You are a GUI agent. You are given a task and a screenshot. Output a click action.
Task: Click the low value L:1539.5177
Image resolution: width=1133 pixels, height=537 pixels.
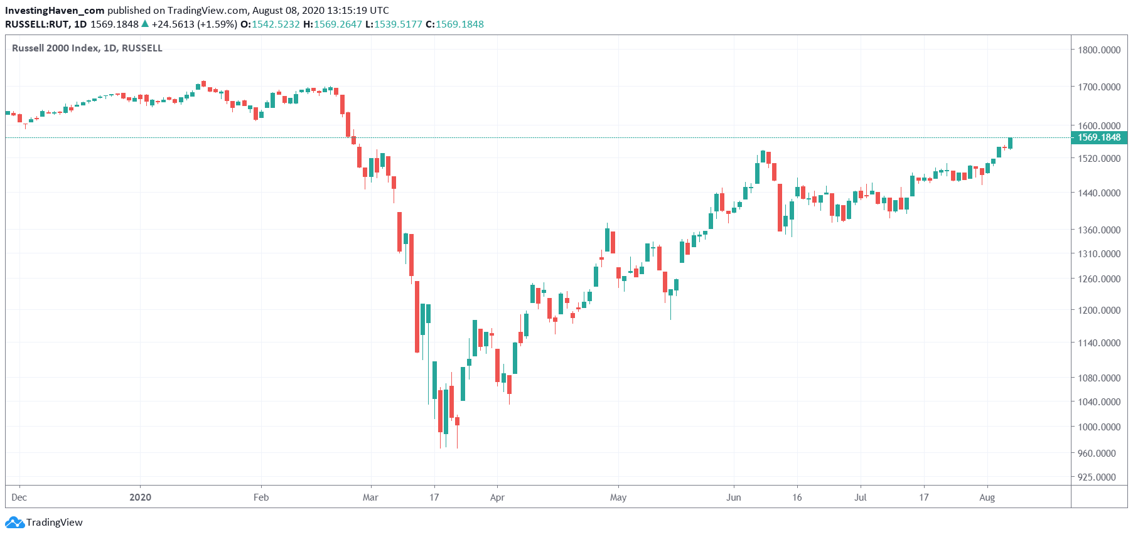coord(394,24)
